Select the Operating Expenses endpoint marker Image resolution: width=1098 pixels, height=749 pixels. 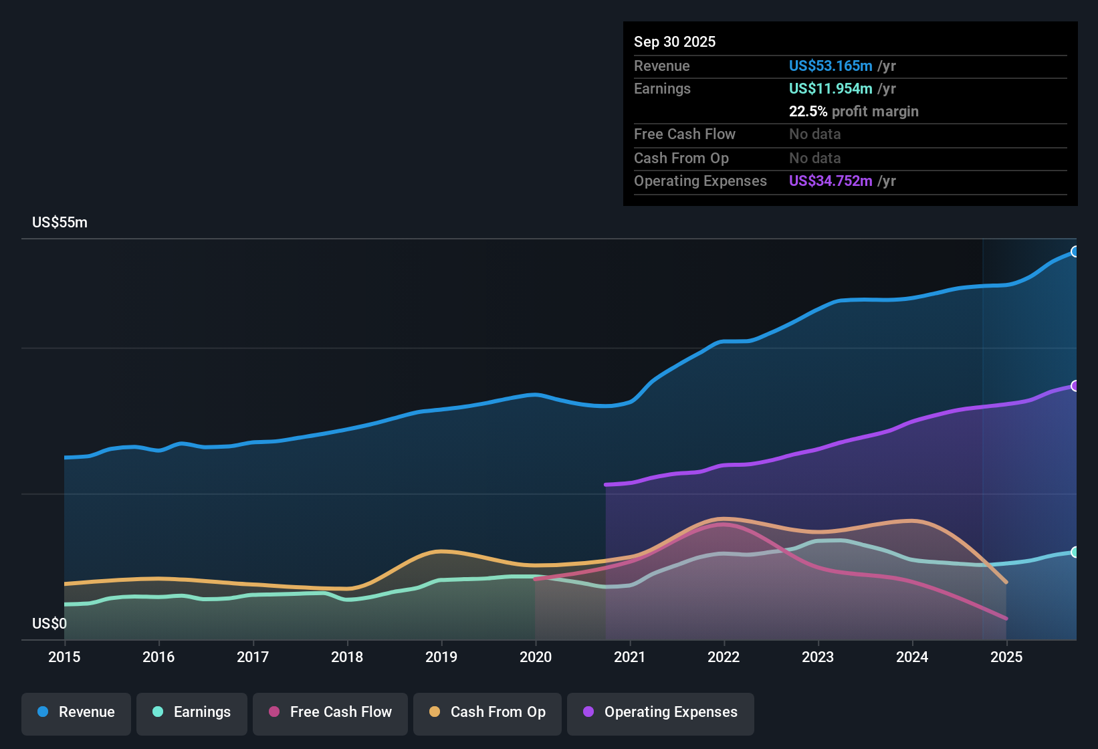coord(1075,386)
